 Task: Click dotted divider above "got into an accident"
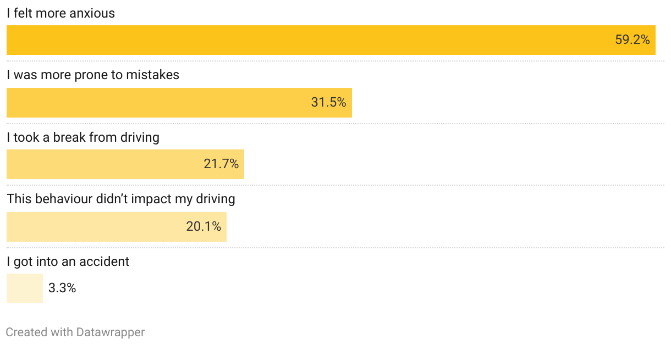point(335,248)
